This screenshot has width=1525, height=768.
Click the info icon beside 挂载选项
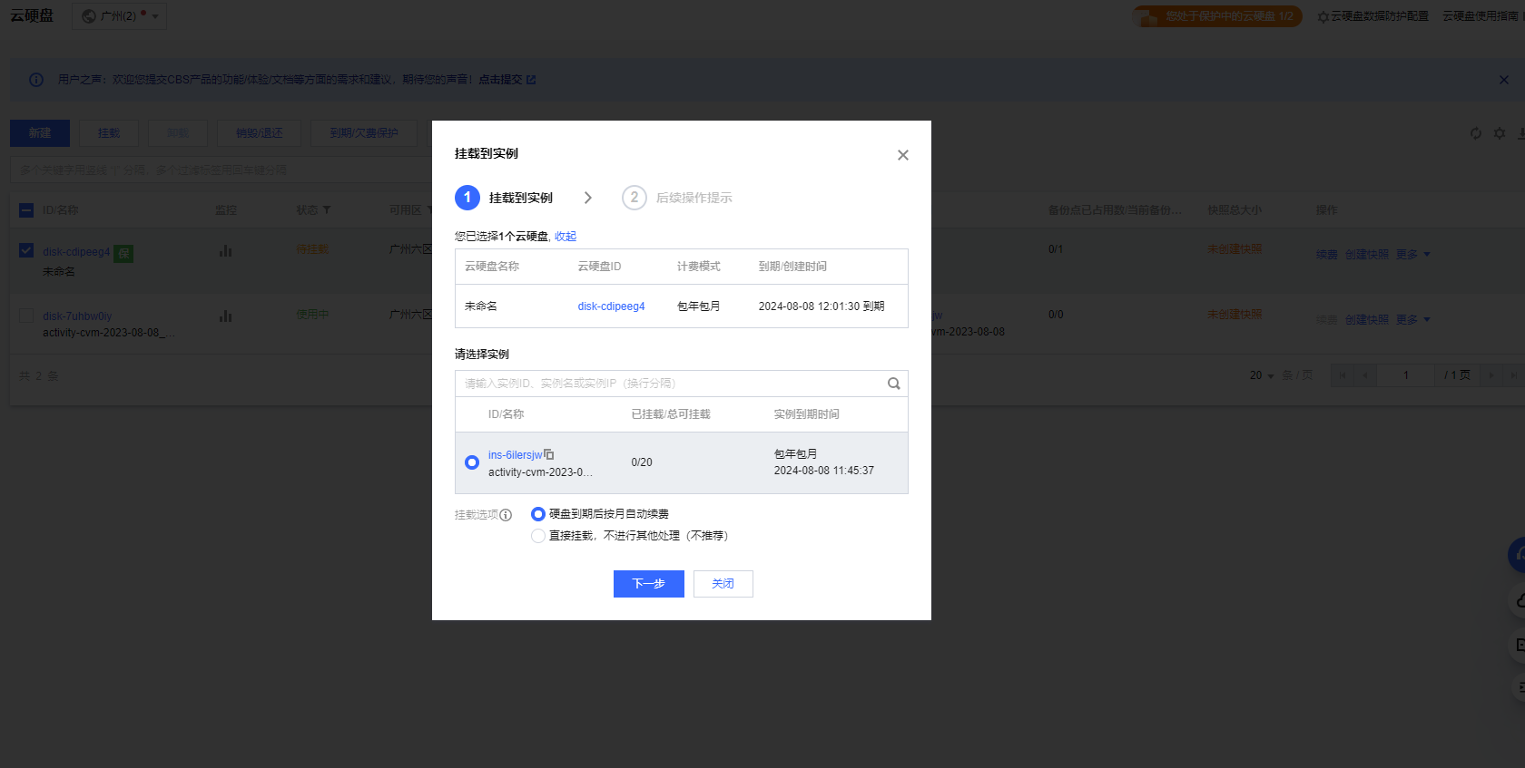(506, 515)
